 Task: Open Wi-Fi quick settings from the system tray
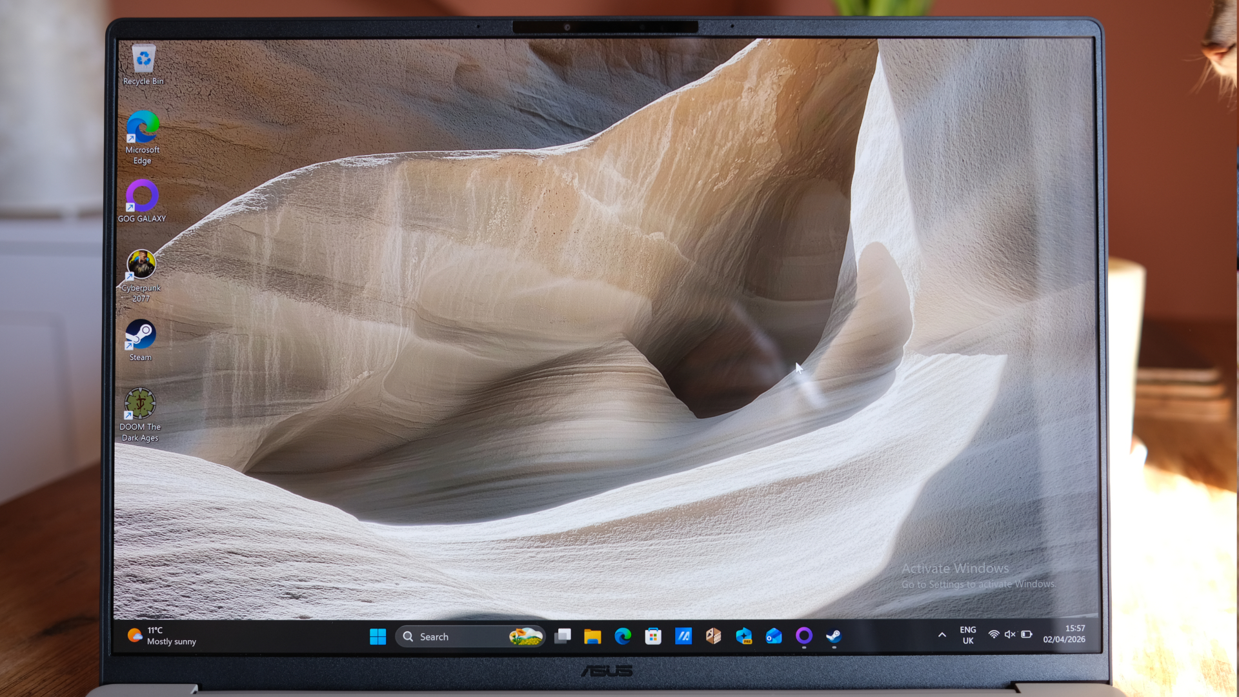pos(994,634)
